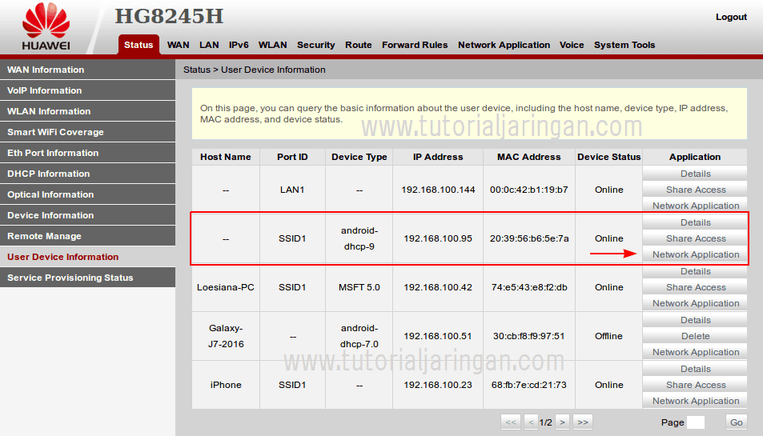Viewport: 763px width, 436px height.
Task: Select User Device Information sidebar item
Action: (87, 257)
